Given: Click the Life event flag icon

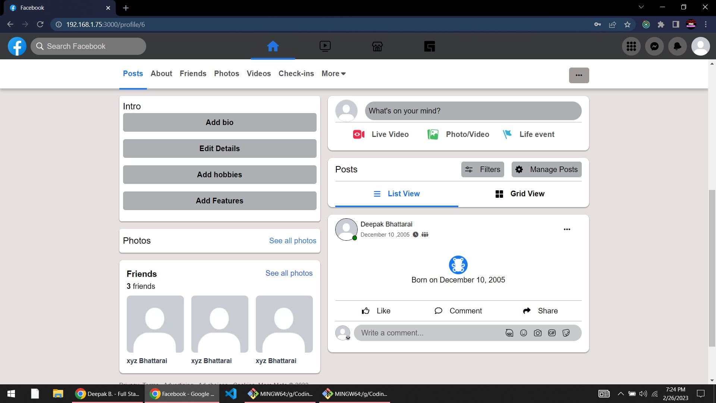Looking at the screenshot, I should 507,134.
